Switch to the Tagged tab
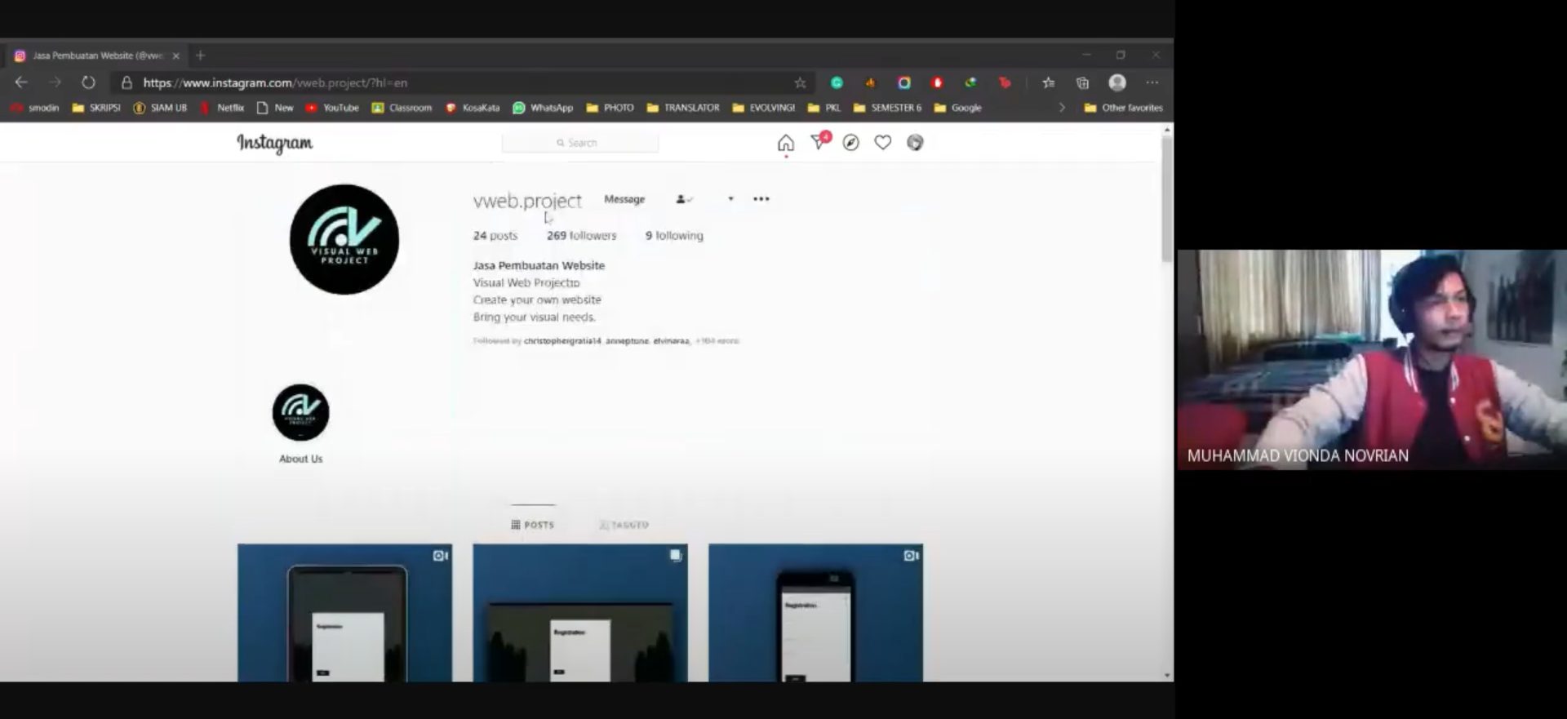Viewport: 1567px width, 719px height. click(624, 525)
